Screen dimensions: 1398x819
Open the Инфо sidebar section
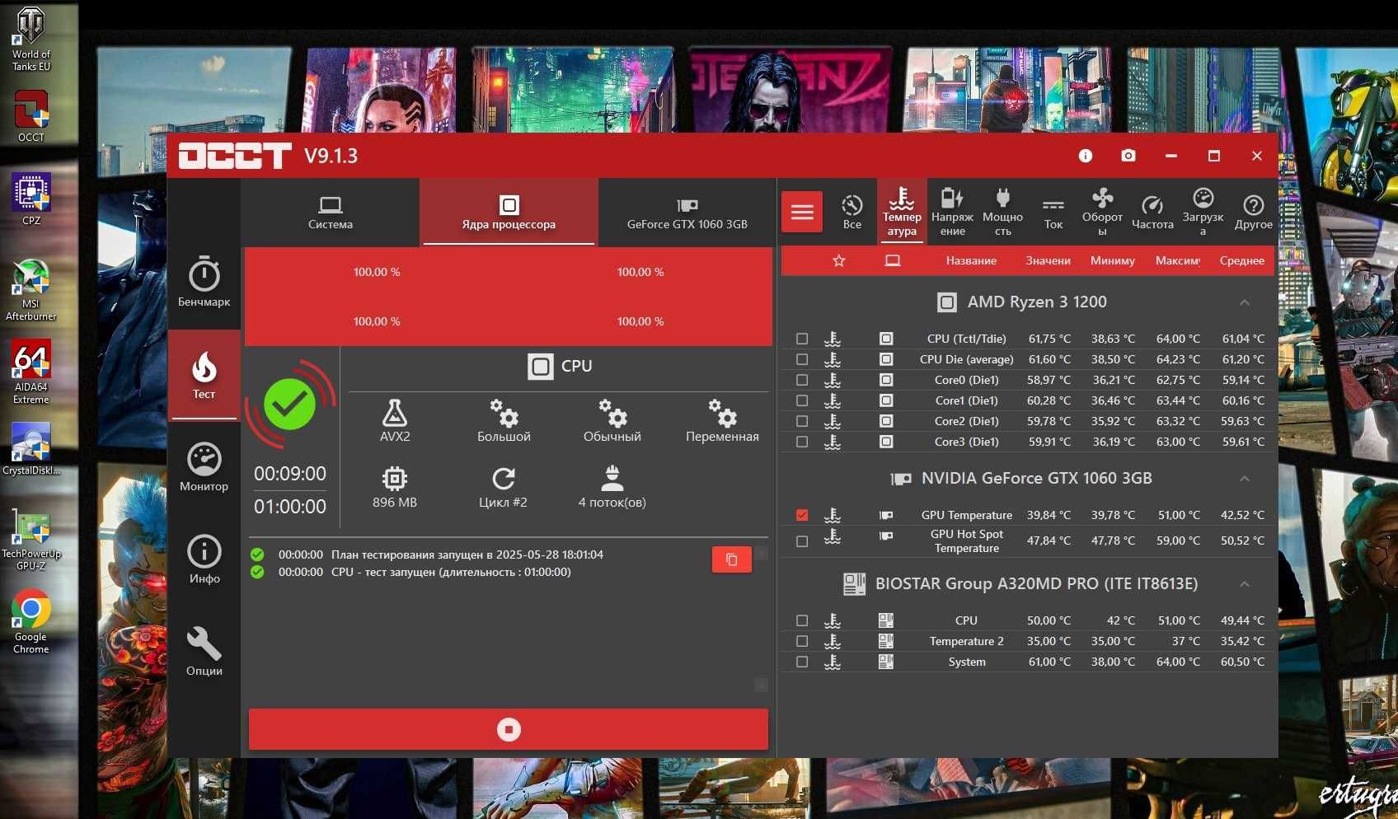pos(204,559)
